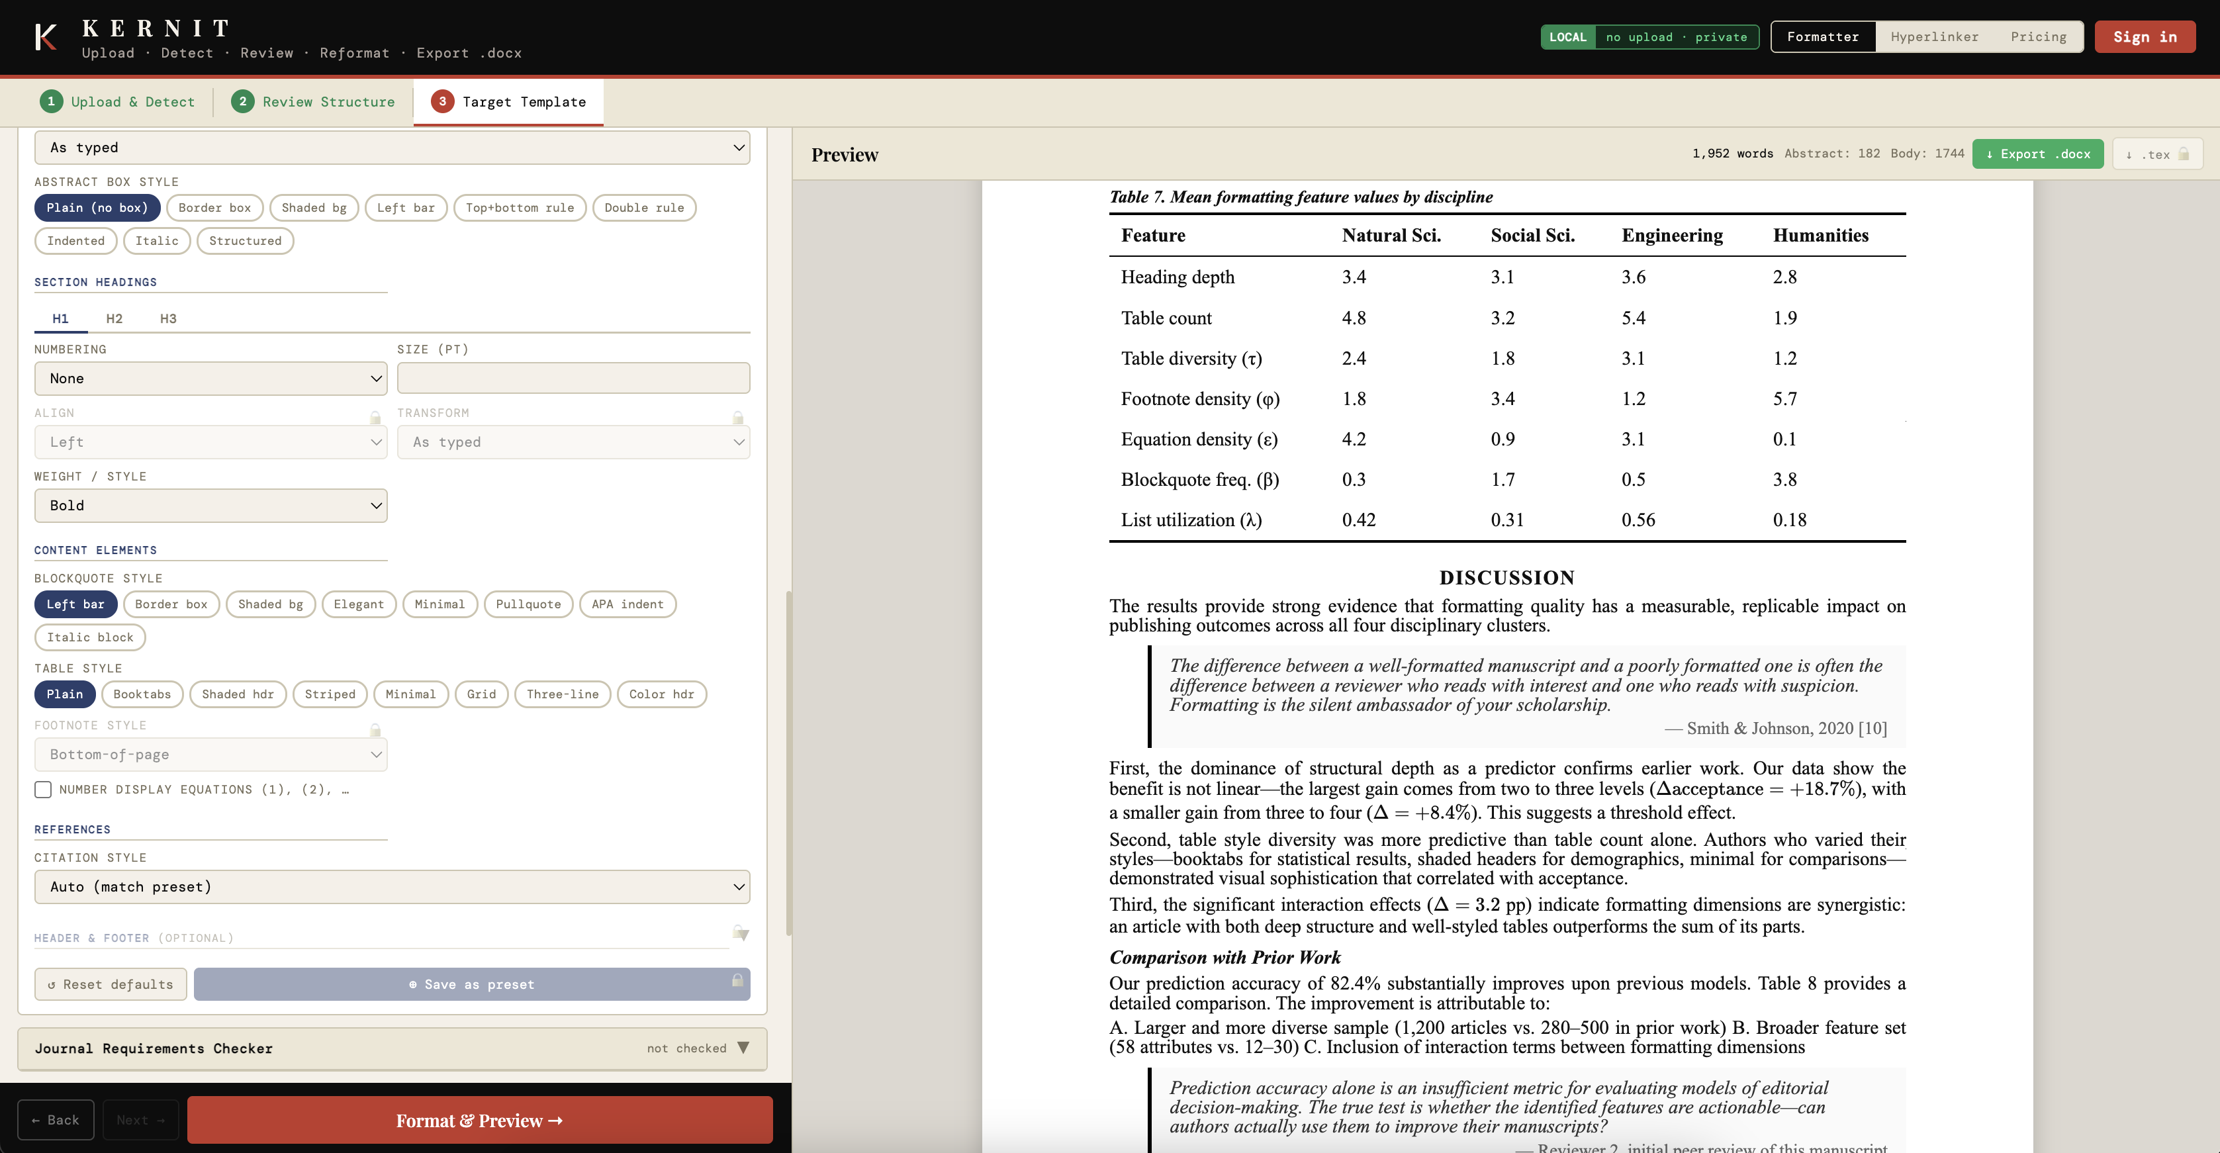Select Booktabs table style pill
Viewport: 2220px width, 1153px height.
tap(142, 694)
